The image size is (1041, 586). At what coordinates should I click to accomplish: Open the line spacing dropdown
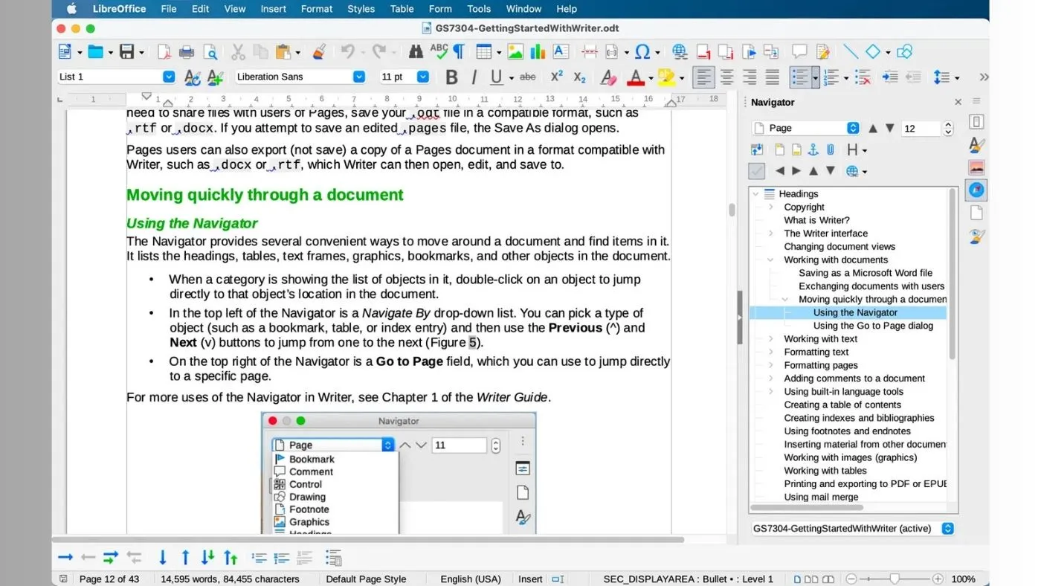[957, 77]
